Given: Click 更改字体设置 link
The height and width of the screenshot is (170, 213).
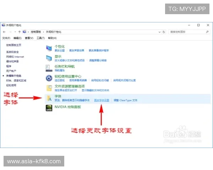Looking at the screenshot, I should point(102,100).
